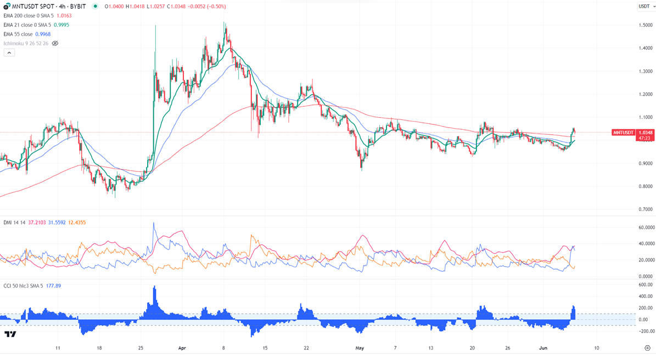
Task: Click the MNTUSDT 1.0348 price axis label
Action: click(632, 133)
